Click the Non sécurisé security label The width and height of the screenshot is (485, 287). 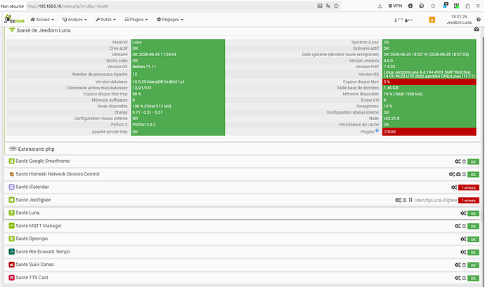click(13, 6)
